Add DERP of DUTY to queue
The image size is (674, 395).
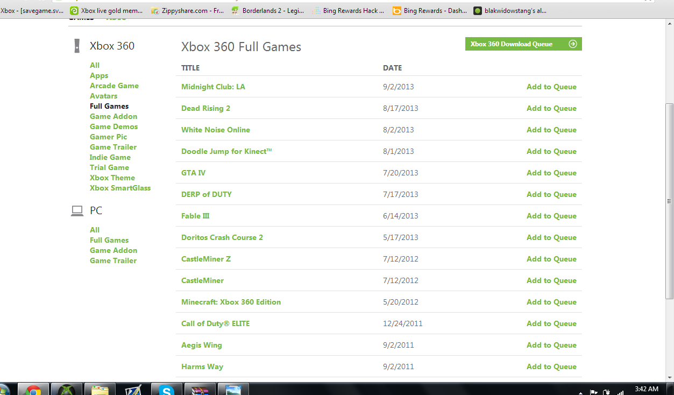[x=551, y=194]
